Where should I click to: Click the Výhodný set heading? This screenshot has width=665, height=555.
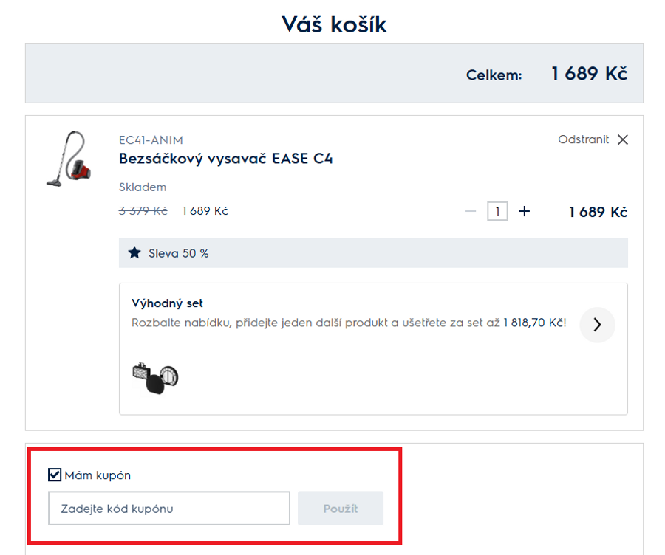point(167,303)
